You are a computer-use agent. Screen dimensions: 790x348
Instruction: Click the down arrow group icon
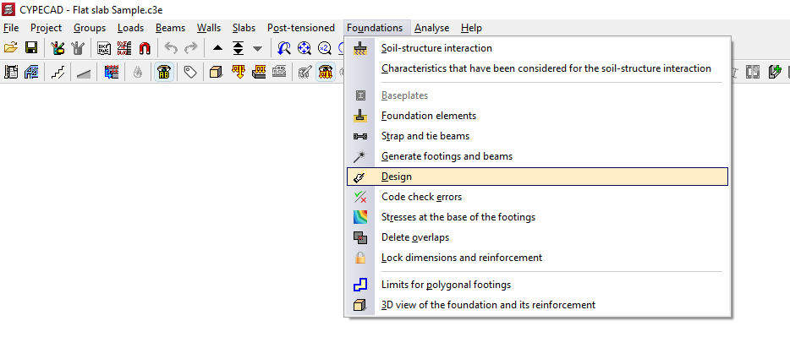(x=257, y=48)
